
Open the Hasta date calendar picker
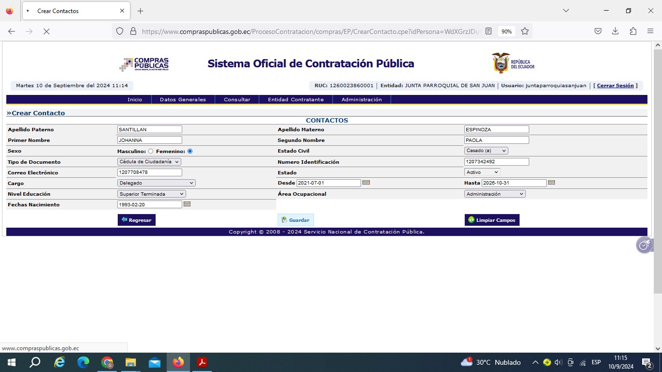coord(552,183)
